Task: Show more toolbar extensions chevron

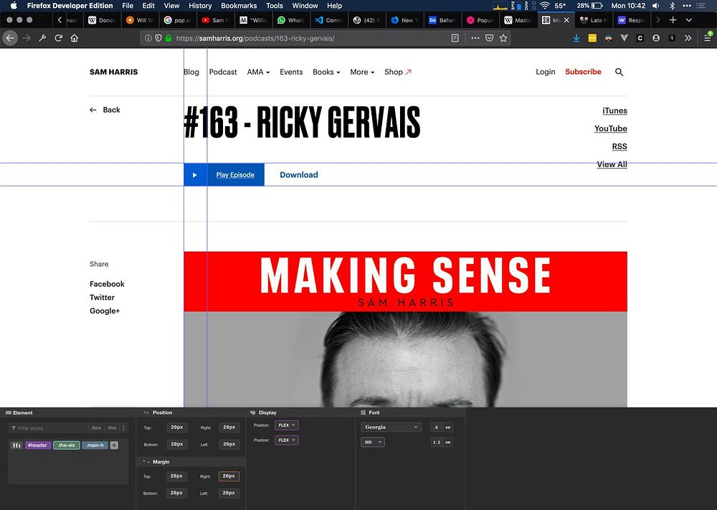Action: point(688,39)
